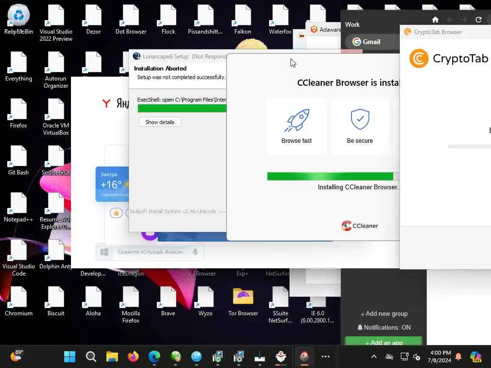491x368 pixels.
Task: Click the CCleaner installer progress bar
Action: [x=333, y=176]
